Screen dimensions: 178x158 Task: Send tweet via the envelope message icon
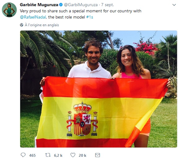[97, 155]
